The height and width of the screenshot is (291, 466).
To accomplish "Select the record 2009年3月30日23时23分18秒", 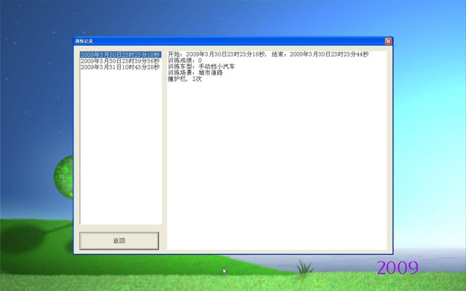I will (120, 55).
